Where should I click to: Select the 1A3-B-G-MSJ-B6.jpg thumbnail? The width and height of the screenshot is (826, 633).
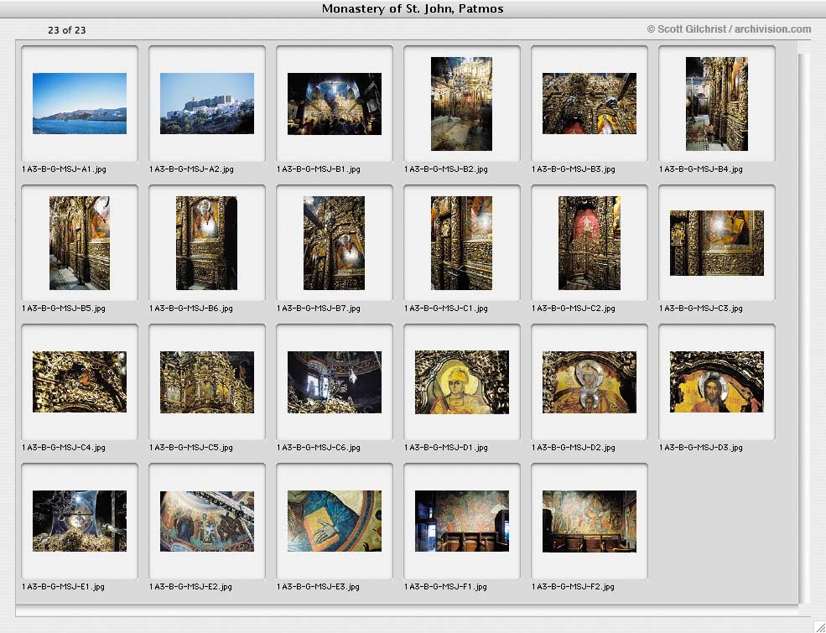click(x=206, y=243)
